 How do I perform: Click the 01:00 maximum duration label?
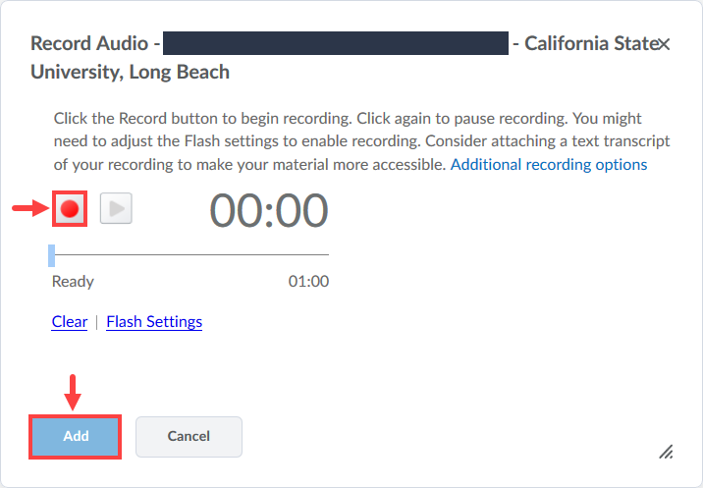[308, 282]
